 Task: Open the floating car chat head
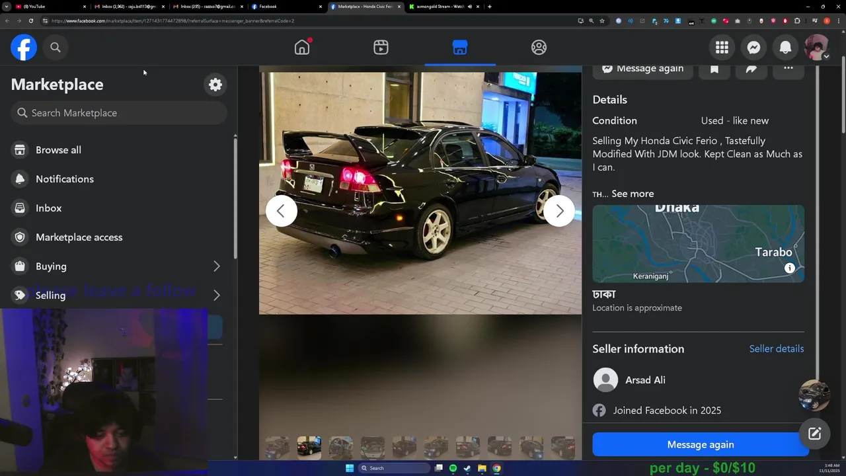point(814,395)
